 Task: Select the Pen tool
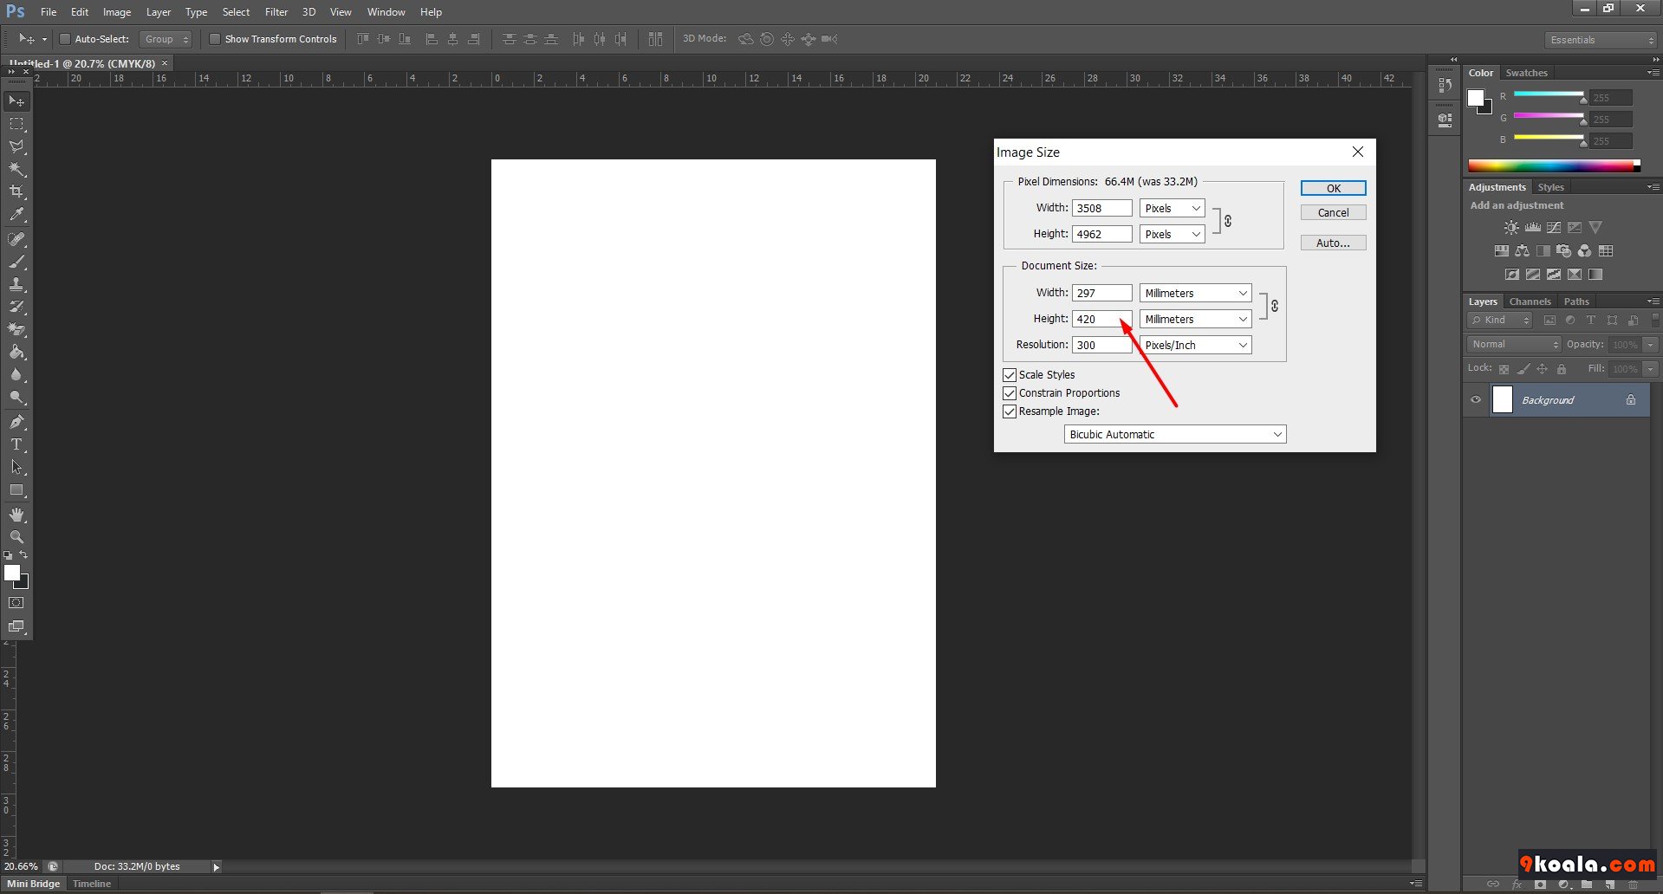pos(16,422)
